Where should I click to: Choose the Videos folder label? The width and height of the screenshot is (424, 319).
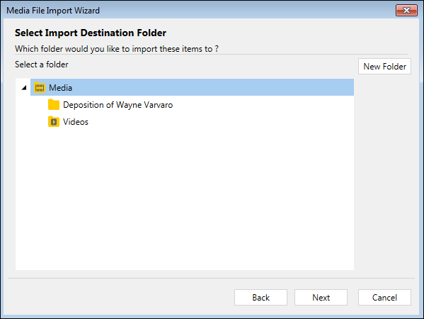76,122
